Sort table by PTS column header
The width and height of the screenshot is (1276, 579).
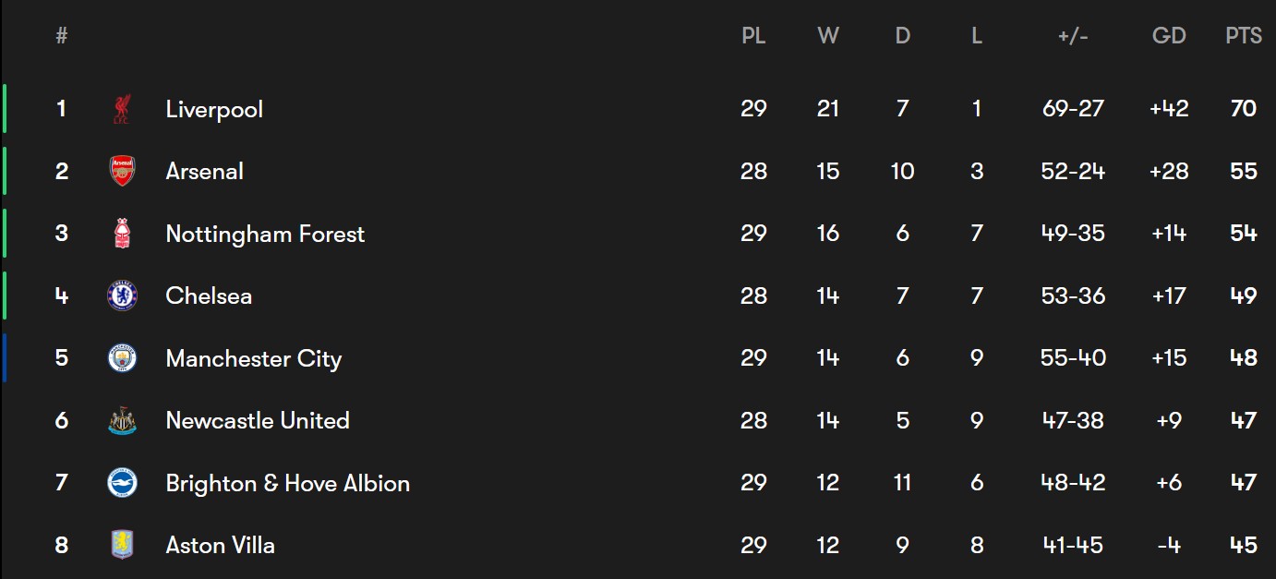pos(1244,36)
